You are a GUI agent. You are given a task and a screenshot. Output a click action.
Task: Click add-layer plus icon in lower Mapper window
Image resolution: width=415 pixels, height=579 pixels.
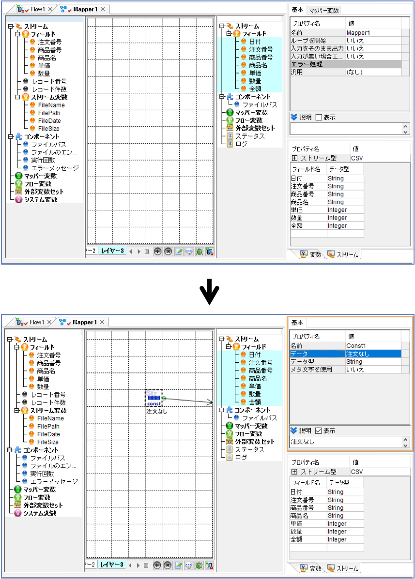[157, 565]
